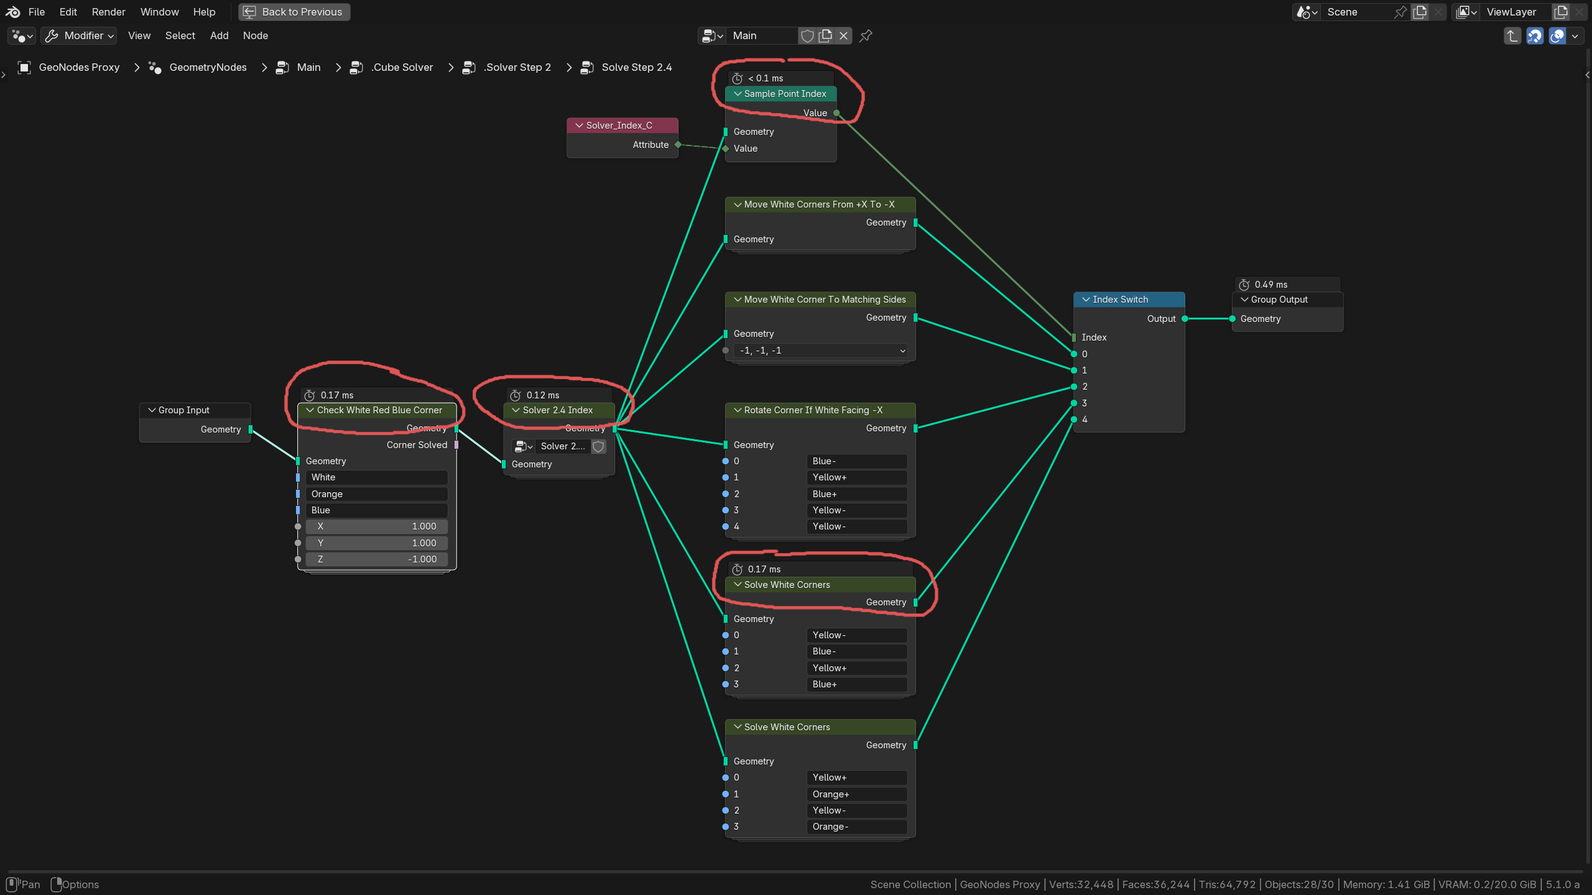1592x895 pixels.
Task: Click the White input field in Check corner node
Action: [x=377, y=477]
